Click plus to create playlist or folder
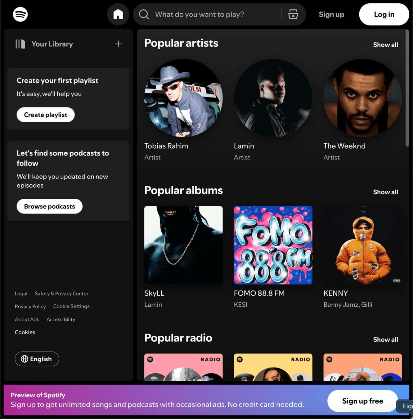413x419 pixels. click(118, 44)
